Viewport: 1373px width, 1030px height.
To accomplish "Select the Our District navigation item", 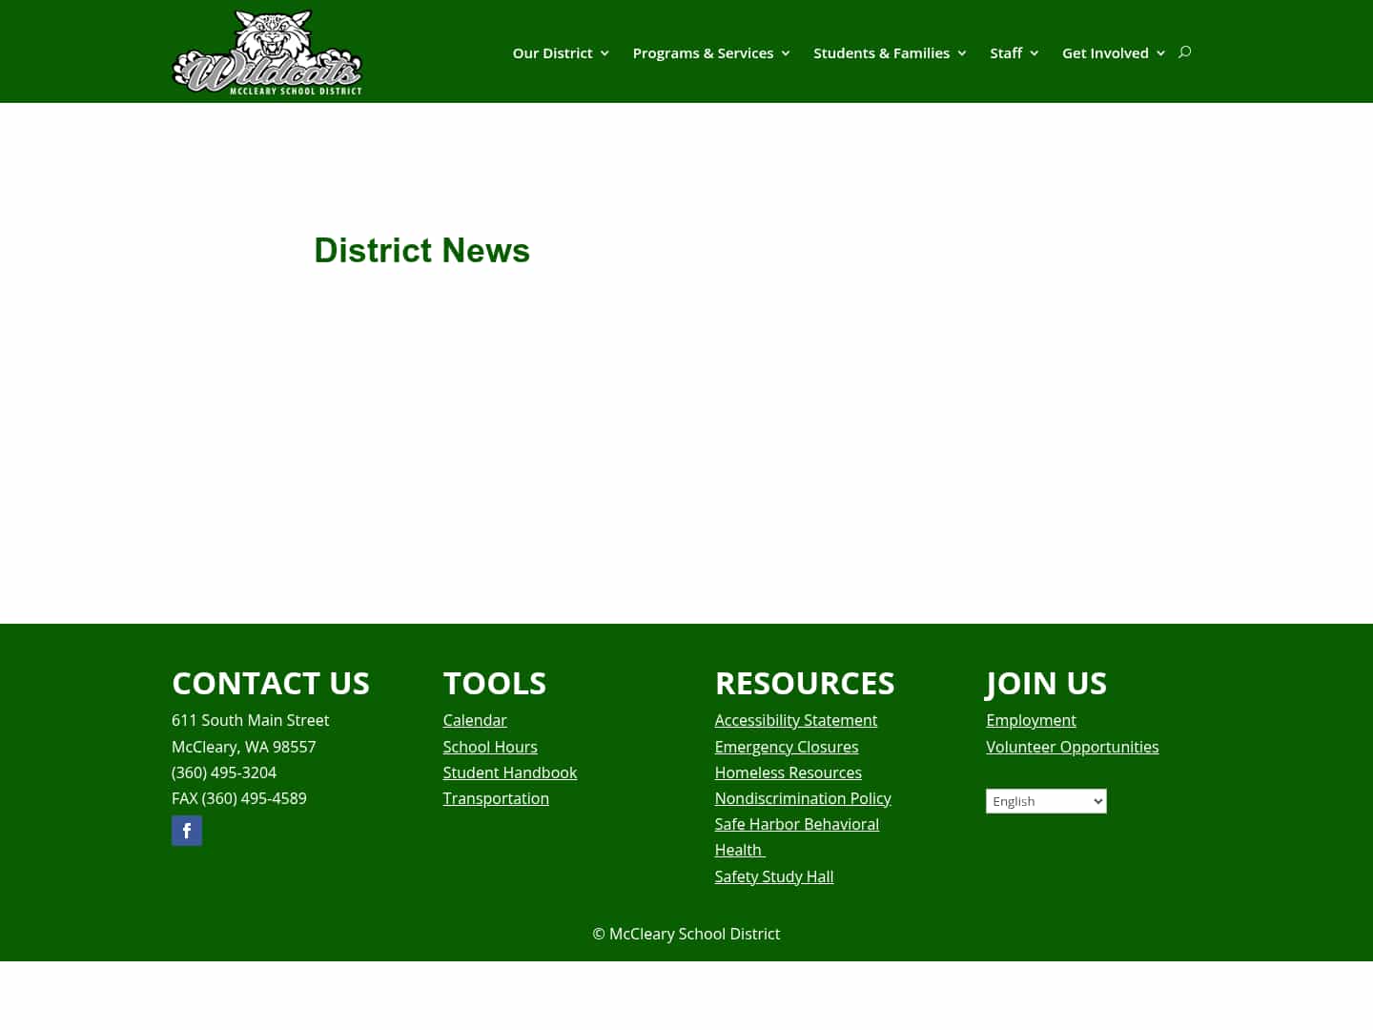I will tap(552, 52).
